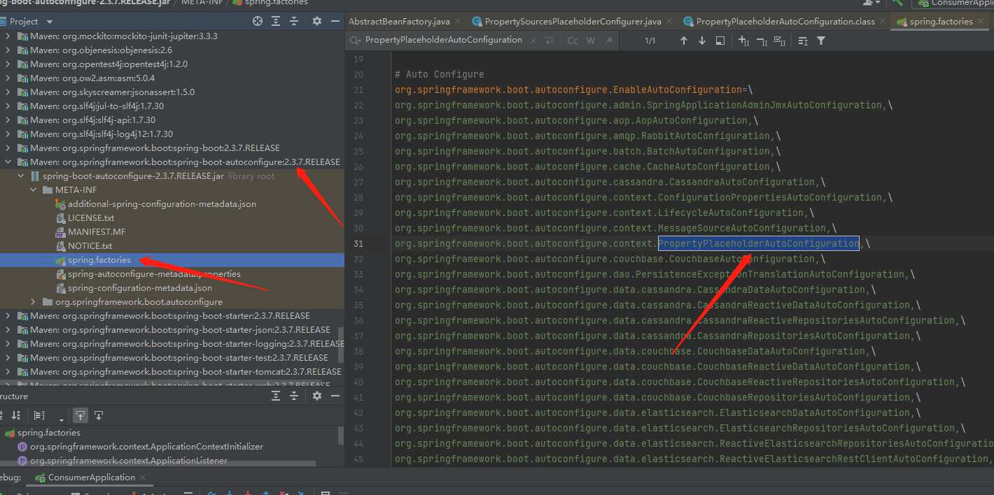Toggle Autoscroll to Source in Structure
The image size is (994, 495).
click(80, 415)
